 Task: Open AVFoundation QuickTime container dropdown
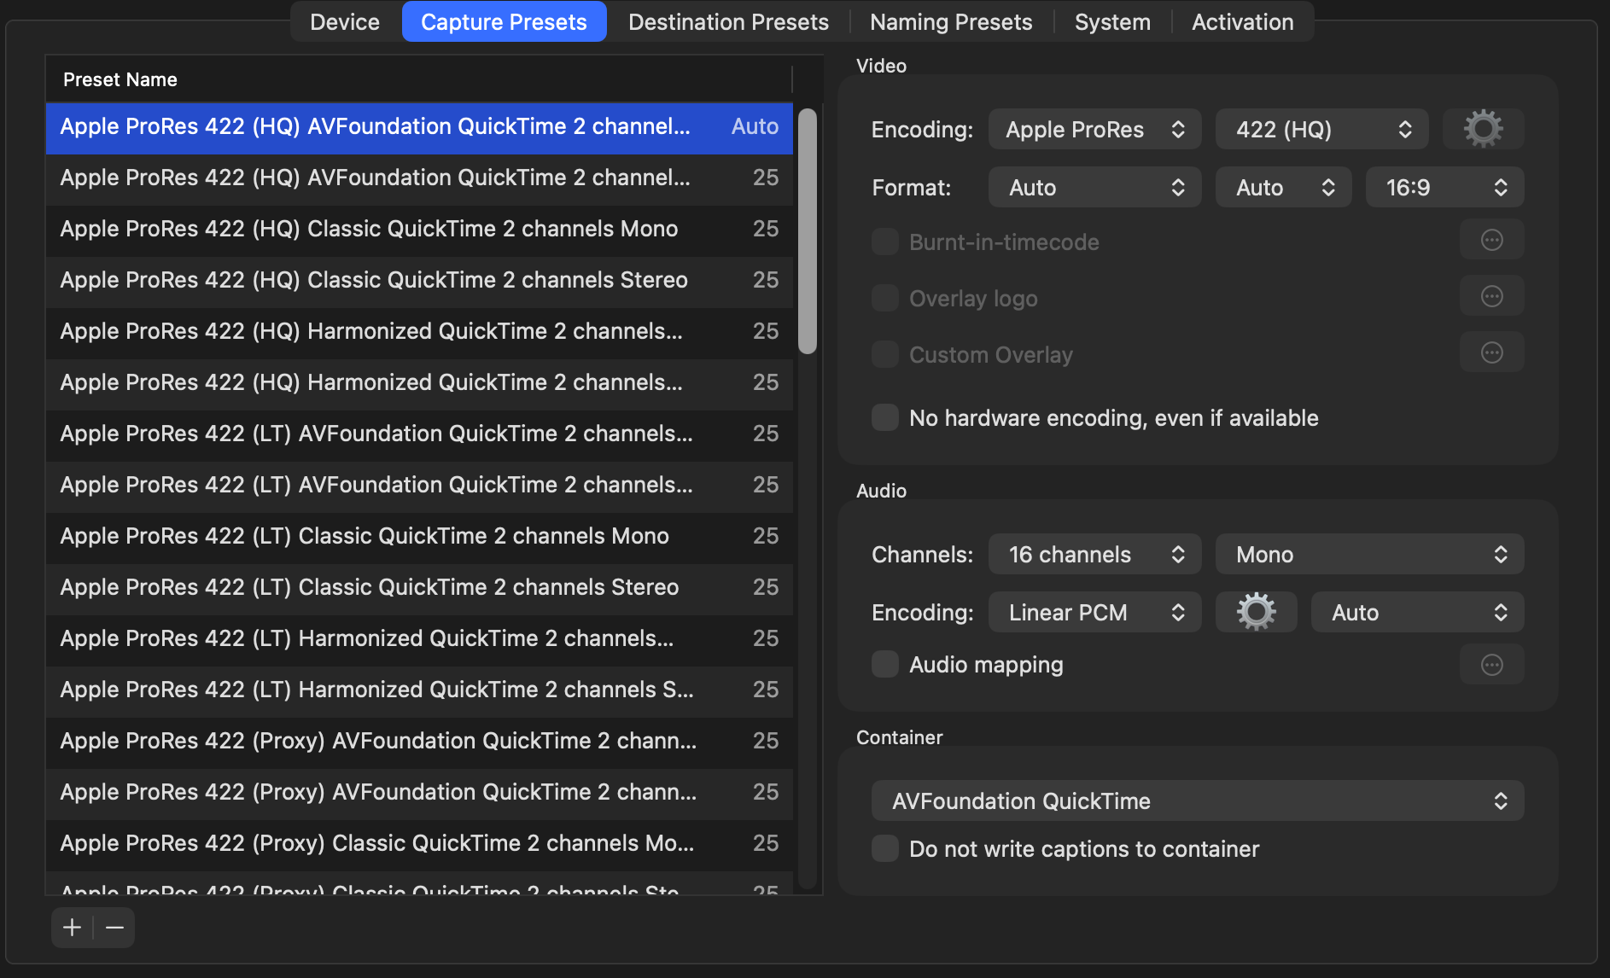point(1198,800)
